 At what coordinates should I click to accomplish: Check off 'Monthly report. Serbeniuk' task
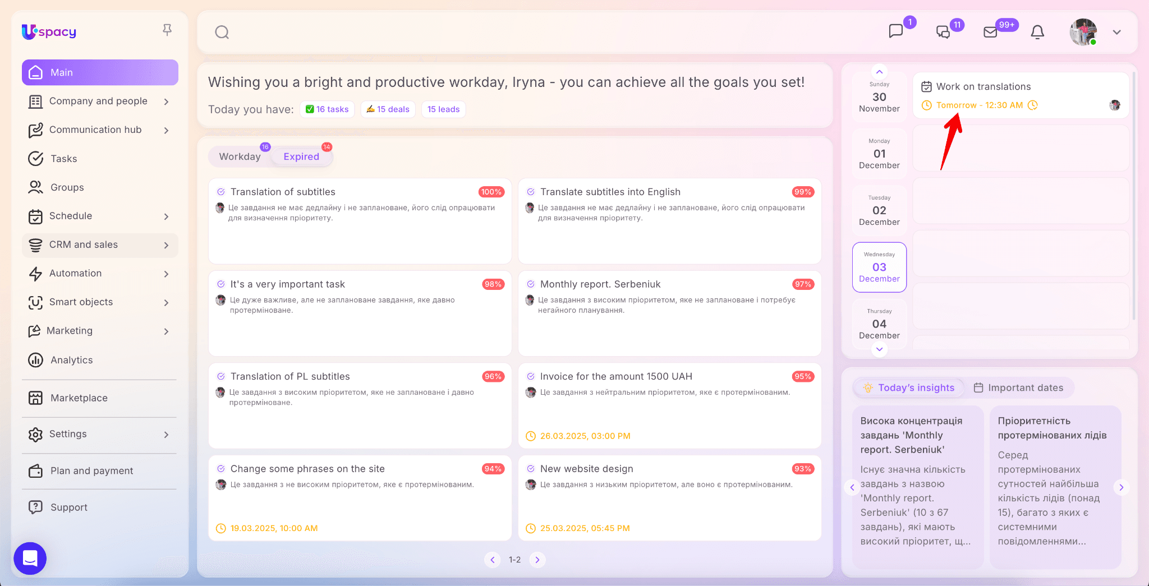pyautogui.click(x=531, y=284)
